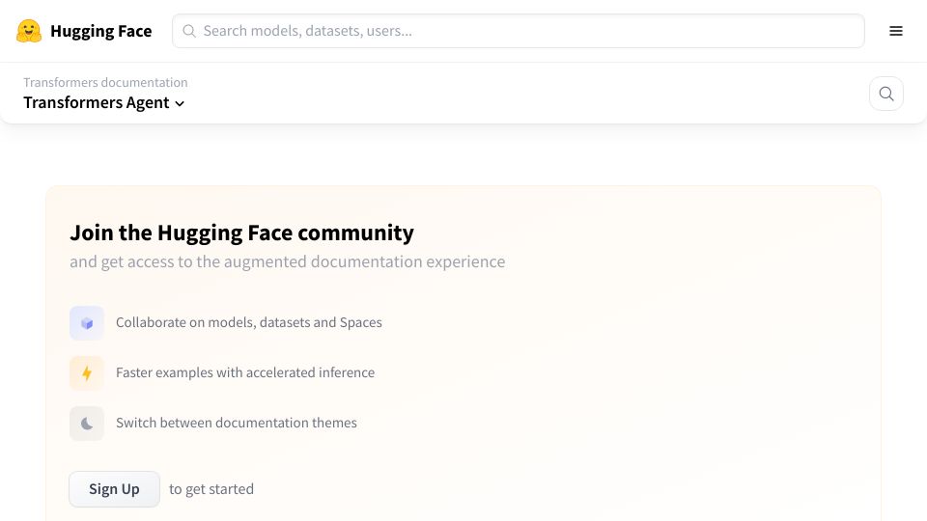927x521 pixels.
Task: Click the cube icon beside Collaborate on models
Action: [x=87, y=323]
